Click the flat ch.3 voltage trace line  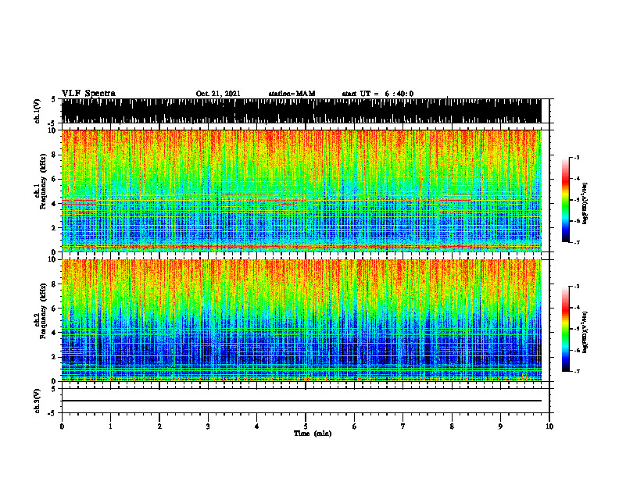coord(301,401)
